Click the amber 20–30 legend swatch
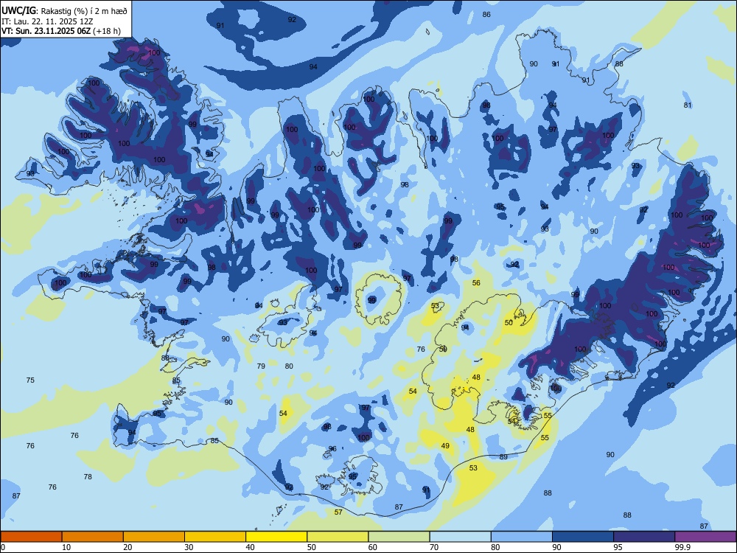Viewport: 737px width, 553px height. 154,537
